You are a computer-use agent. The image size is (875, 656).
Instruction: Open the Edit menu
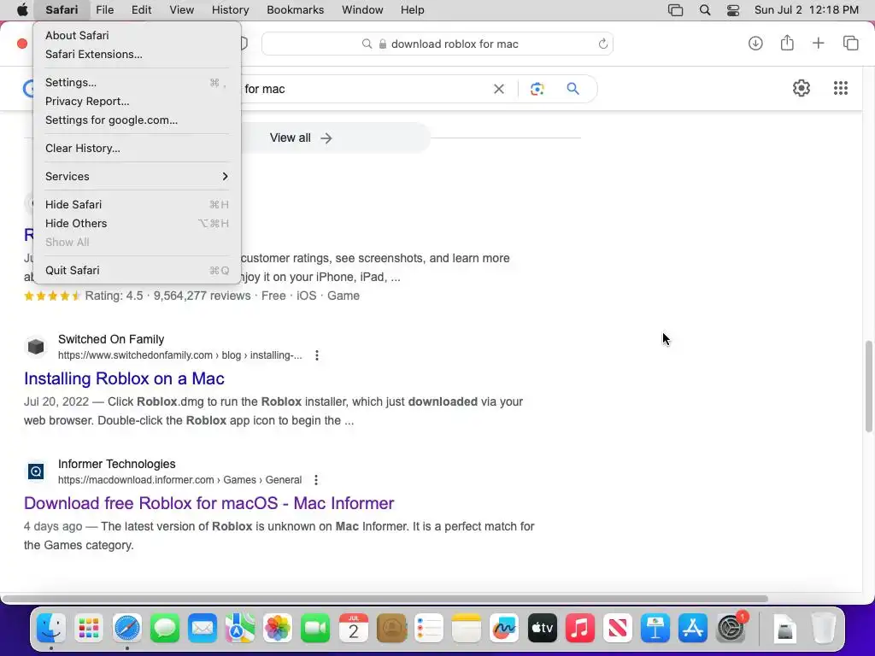141,10
